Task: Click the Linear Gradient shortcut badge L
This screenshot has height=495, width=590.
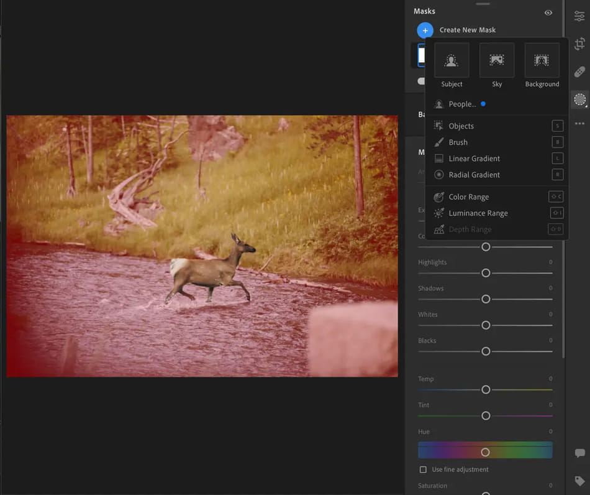Action: [558, 158]
